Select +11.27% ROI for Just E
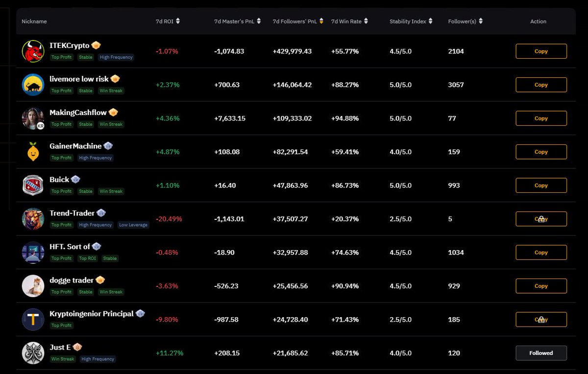The height and width of the screenshot is (374, 588). point(169,353)
